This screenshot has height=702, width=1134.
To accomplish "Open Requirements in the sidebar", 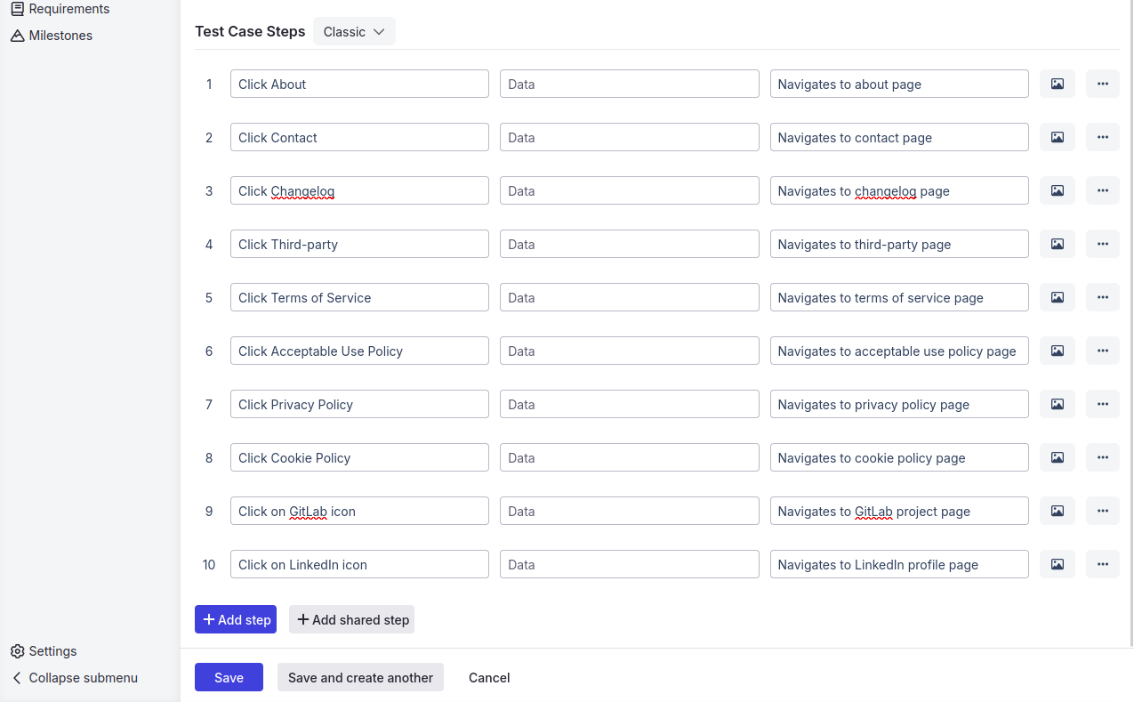I will (60, 9).
